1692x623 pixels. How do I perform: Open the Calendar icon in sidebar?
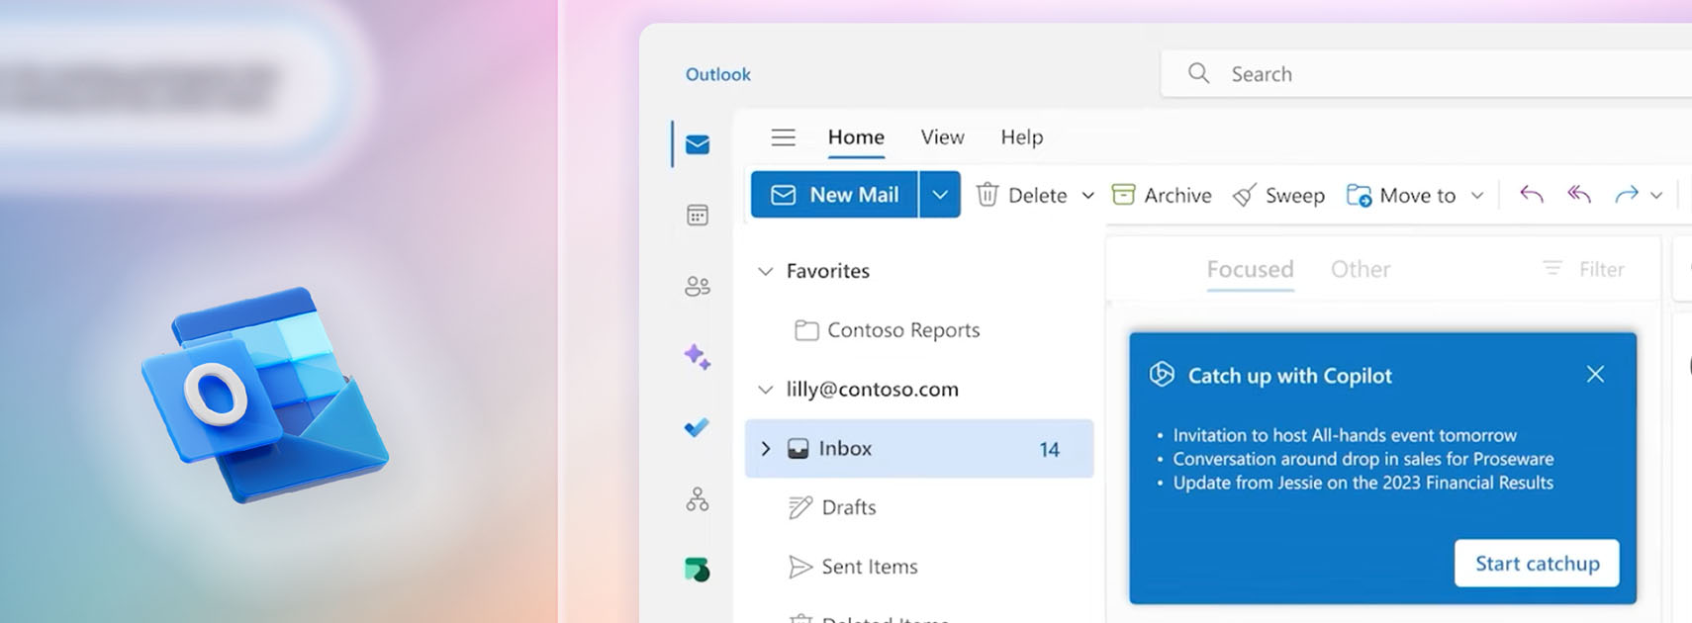[x=698, y=215]
